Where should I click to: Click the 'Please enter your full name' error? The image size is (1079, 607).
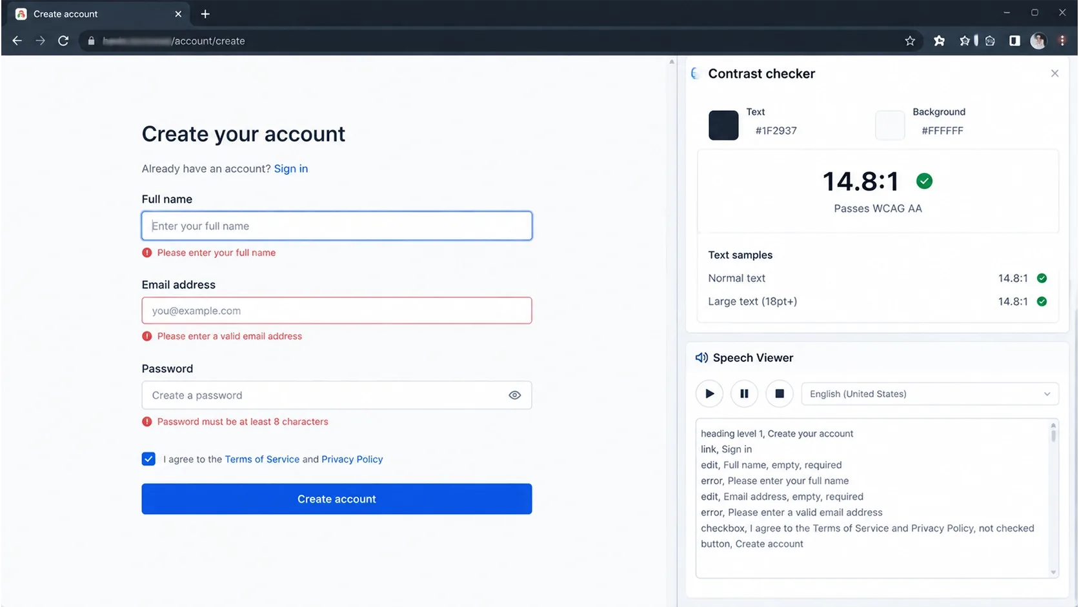tap(216, 253)
